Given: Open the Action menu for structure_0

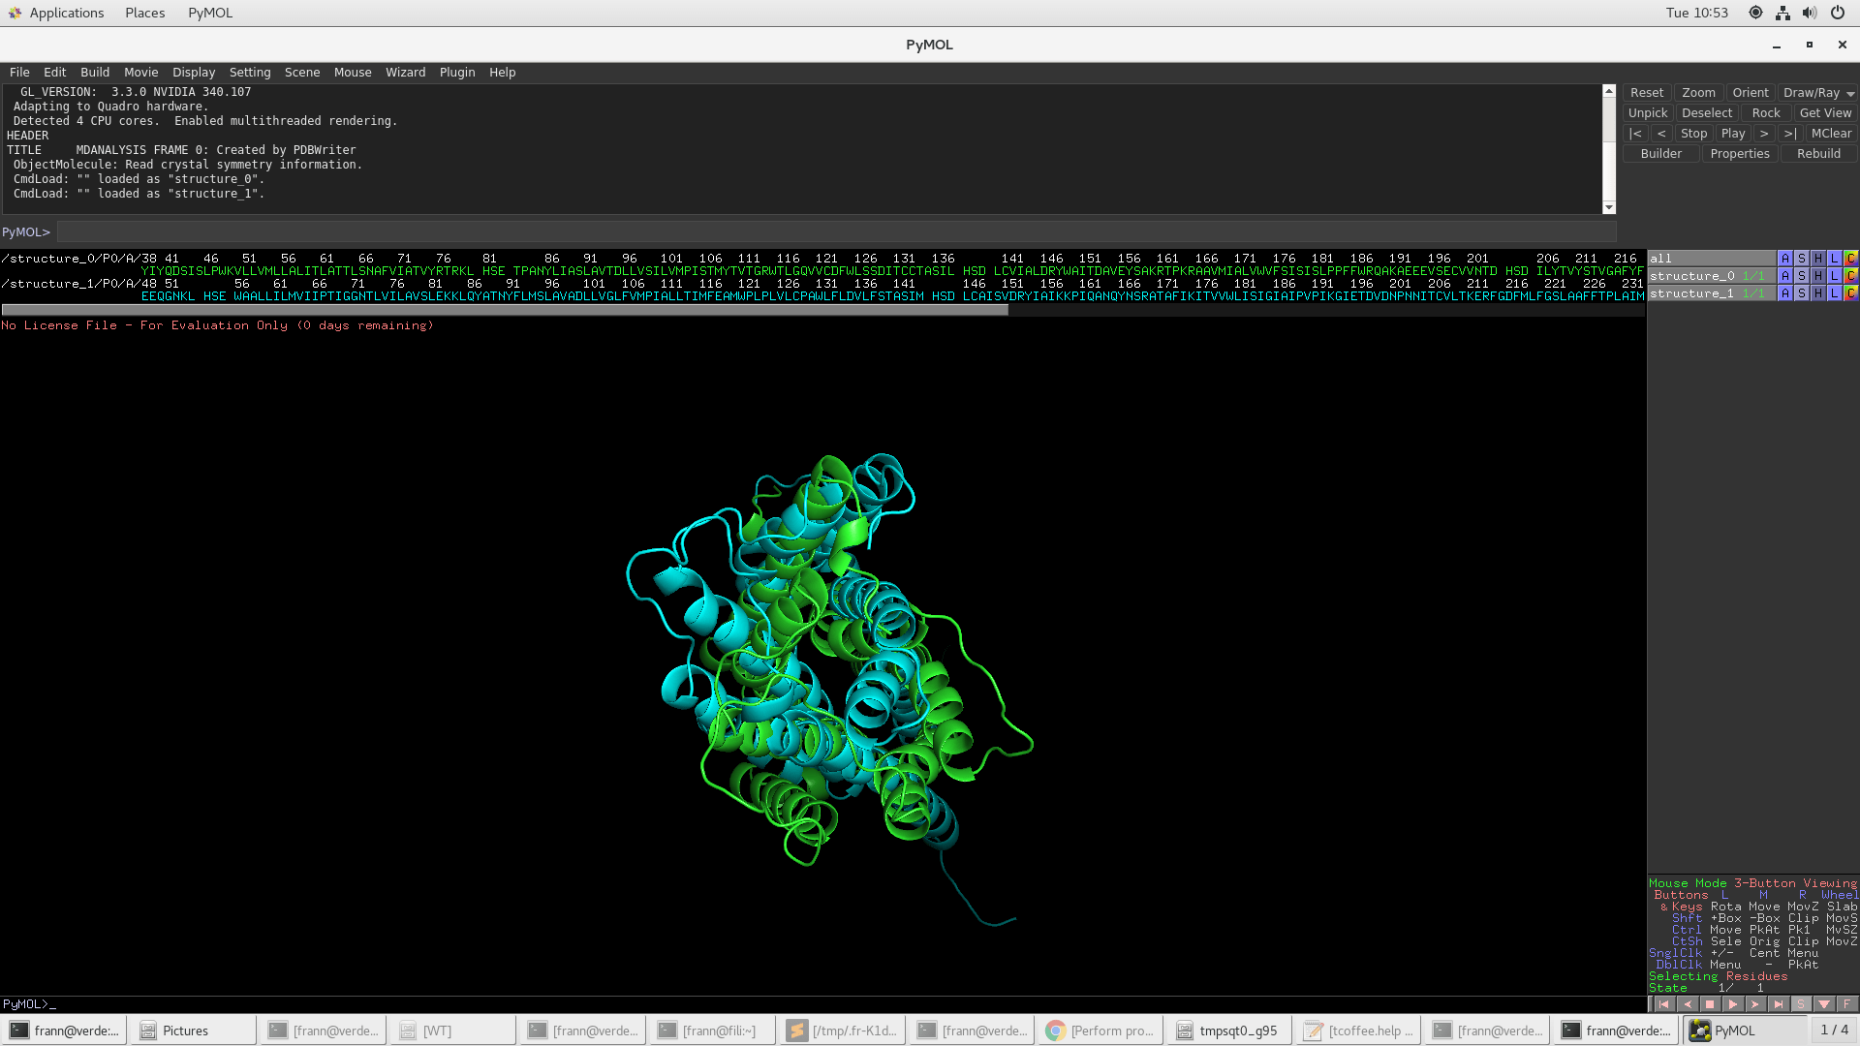Looking at the screenshot, I should 1785,275.
